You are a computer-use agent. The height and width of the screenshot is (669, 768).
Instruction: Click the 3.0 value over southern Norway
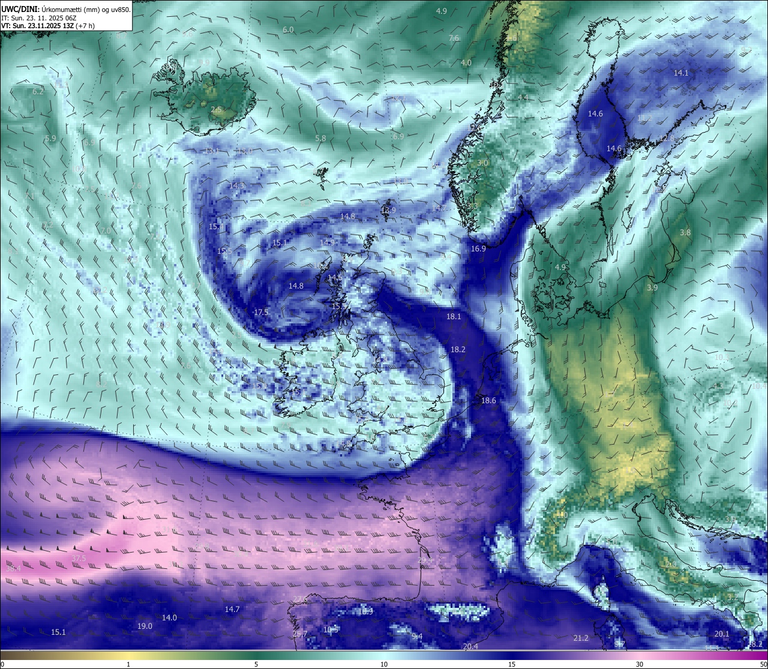pyautogui.click(x=482, y=163)
